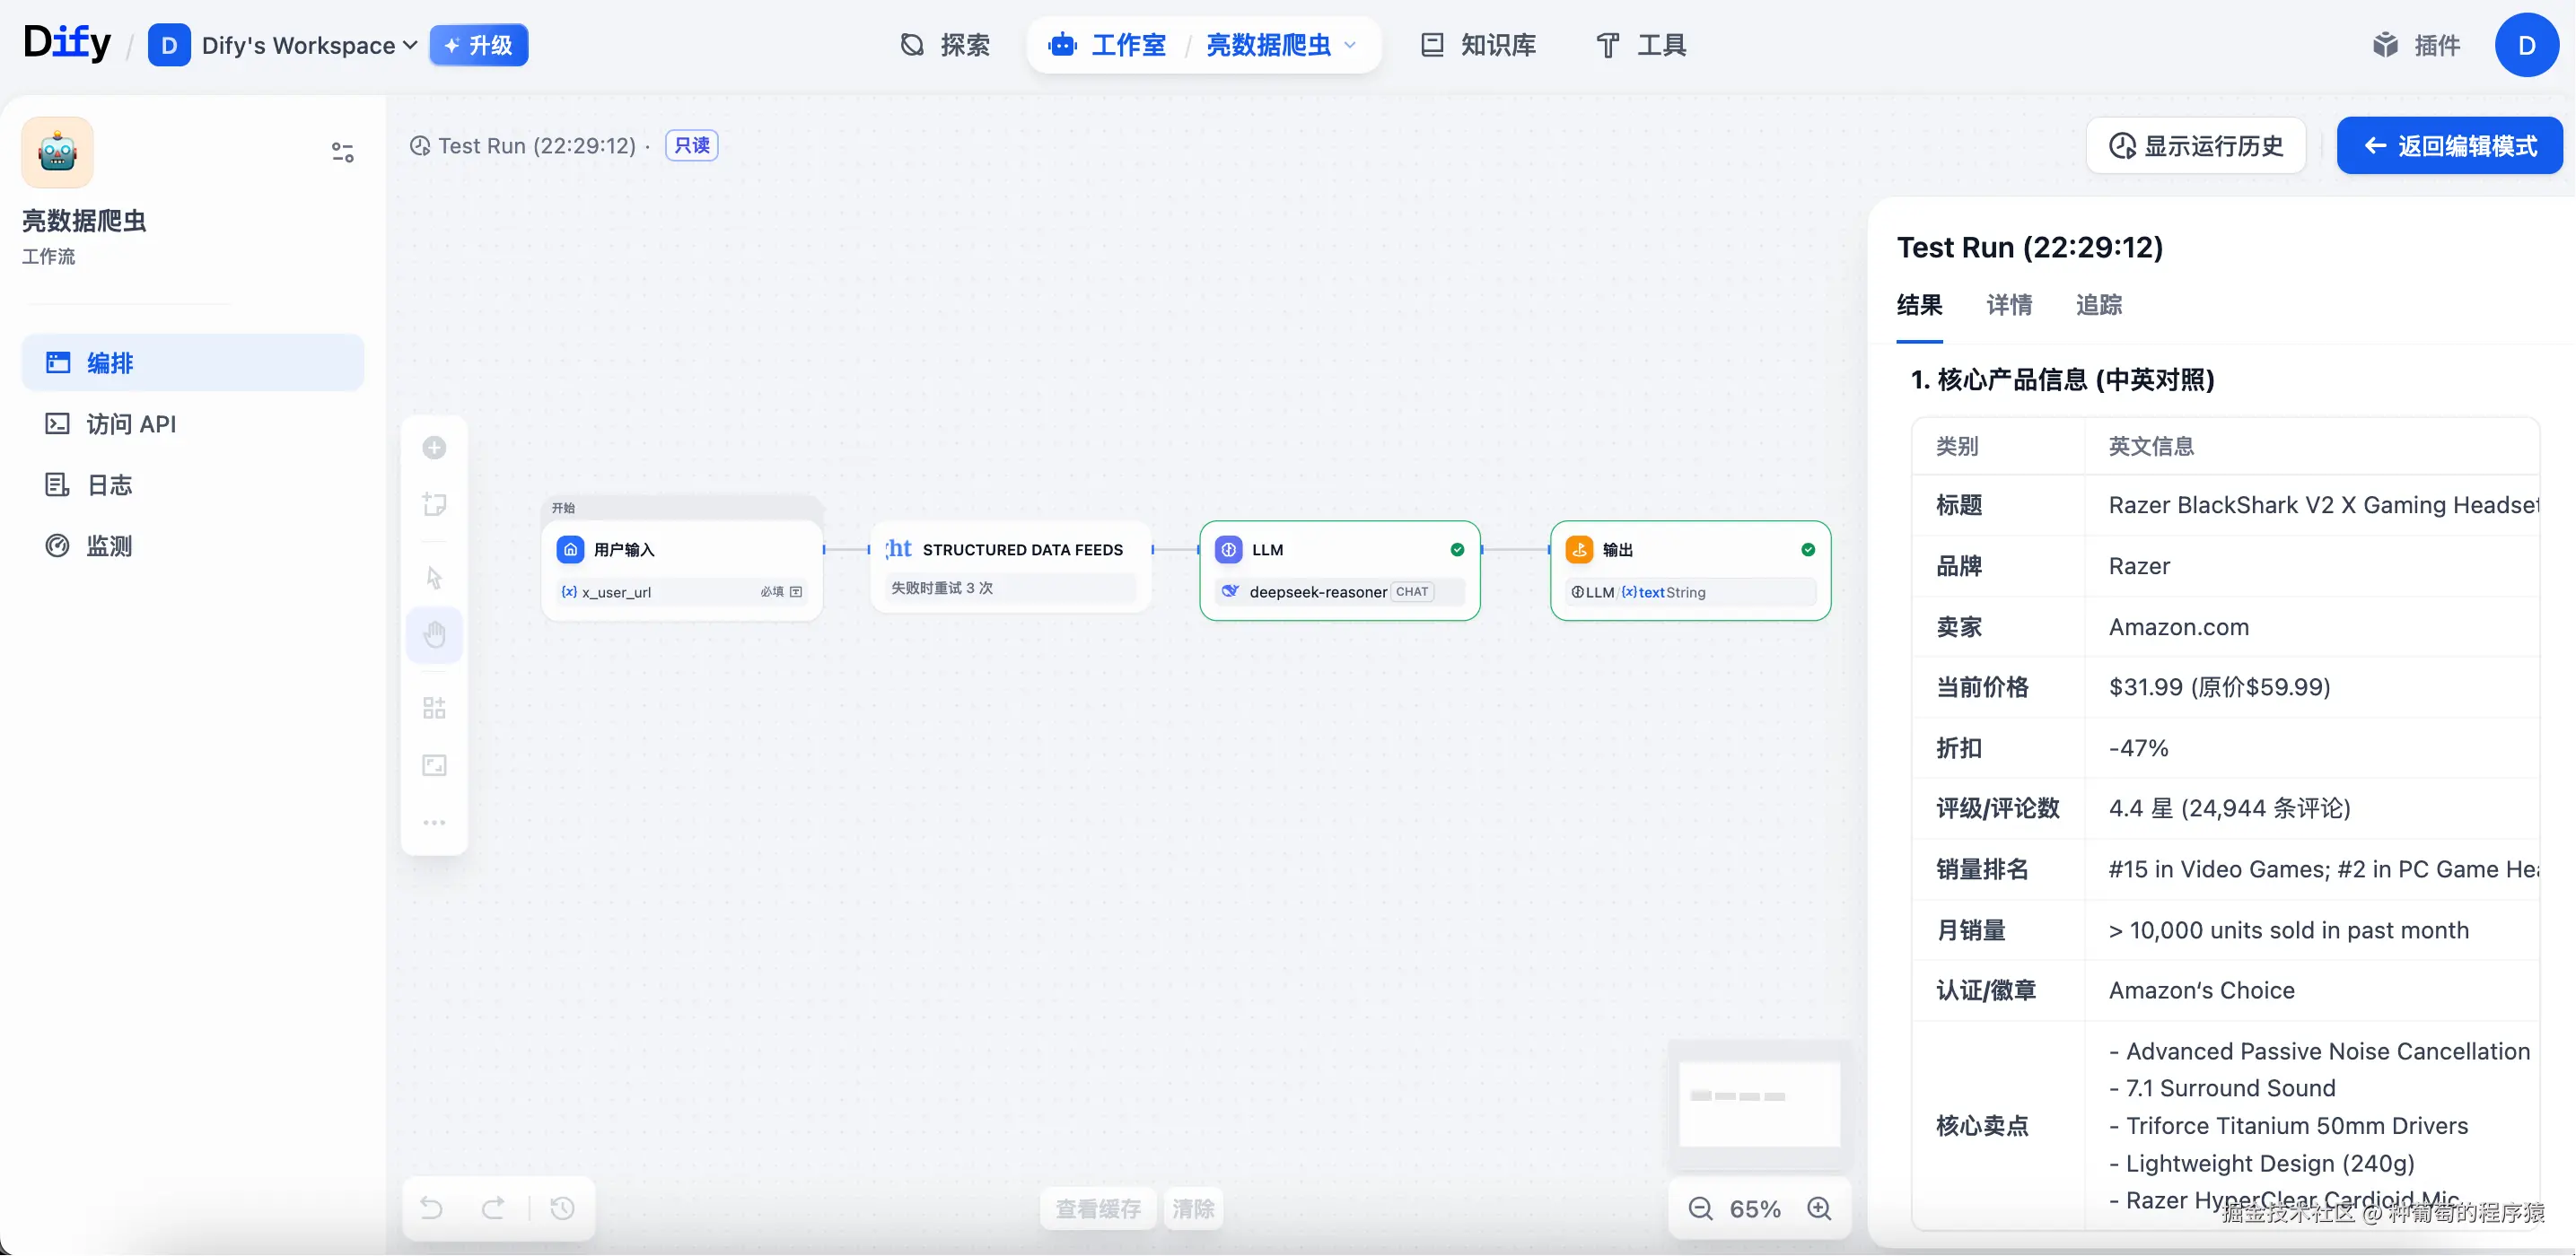The width and height of the screenshot is (2576, 1256).
Task: Click the add note icon
Action: (434, 504)
